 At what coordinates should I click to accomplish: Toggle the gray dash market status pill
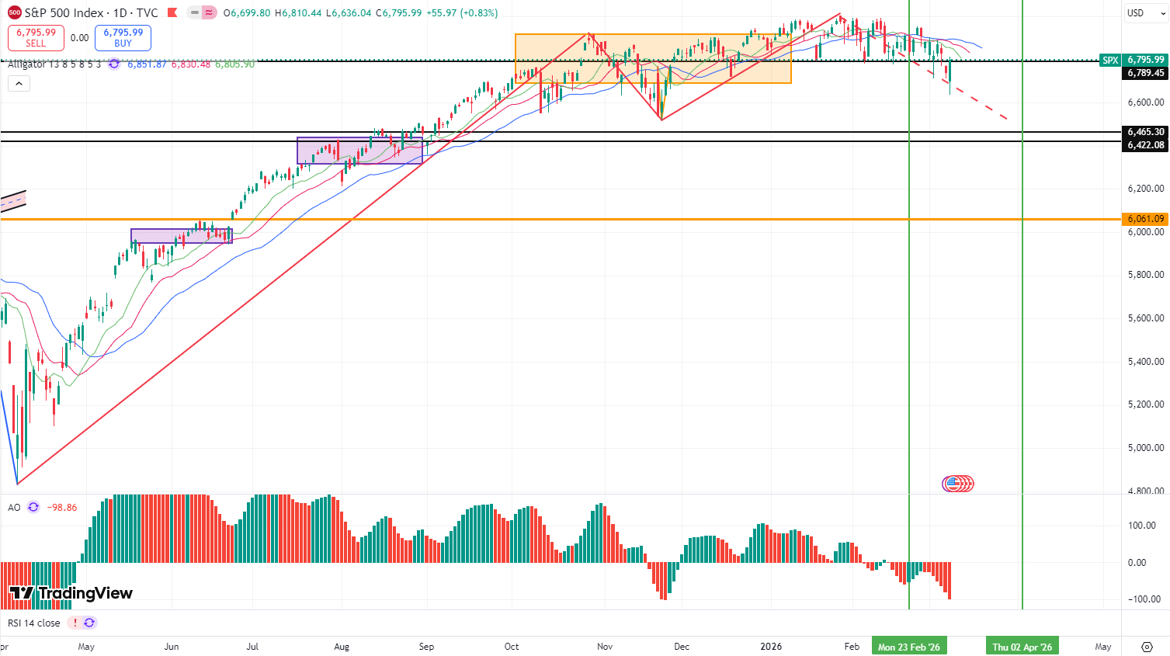(x=194, y=13)
